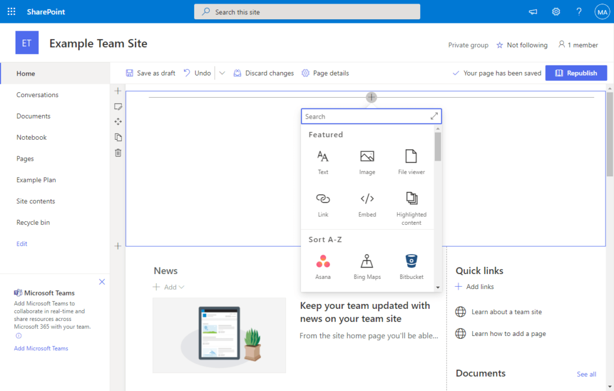Click the Delete section trash icon
Viewport: 614px width, 391px height.
(118, 153)
